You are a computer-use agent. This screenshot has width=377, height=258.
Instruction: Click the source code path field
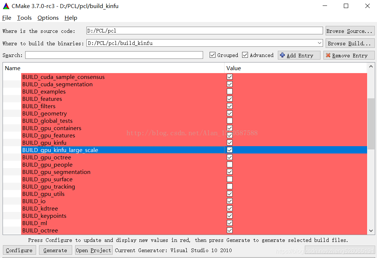pos(205,31)
